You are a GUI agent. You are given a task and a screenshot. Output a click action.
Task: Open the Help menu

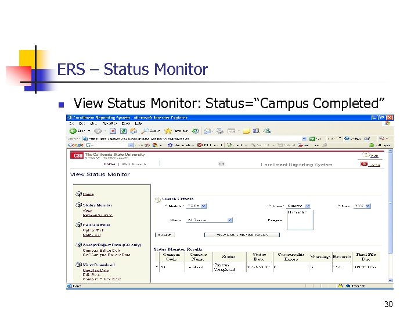tap(138, 123)
